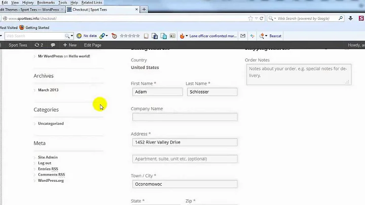Rate page using the five stars
The height and width of the screenshot is (205, 365).
[x=130, y=36]
